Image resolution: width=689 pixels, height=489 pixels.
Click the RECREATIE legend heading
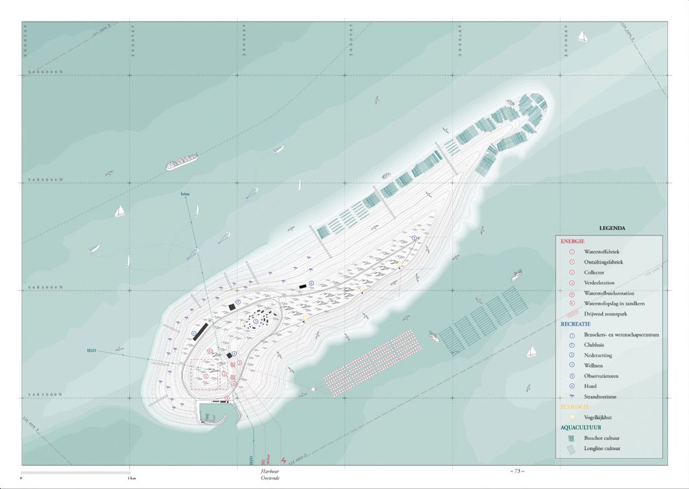coord(576,324)
